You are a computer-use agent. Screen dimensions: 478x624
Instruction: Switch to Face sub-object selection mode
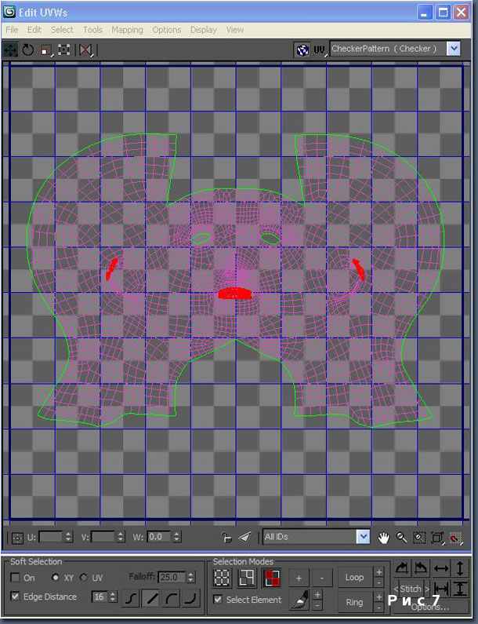273,578
